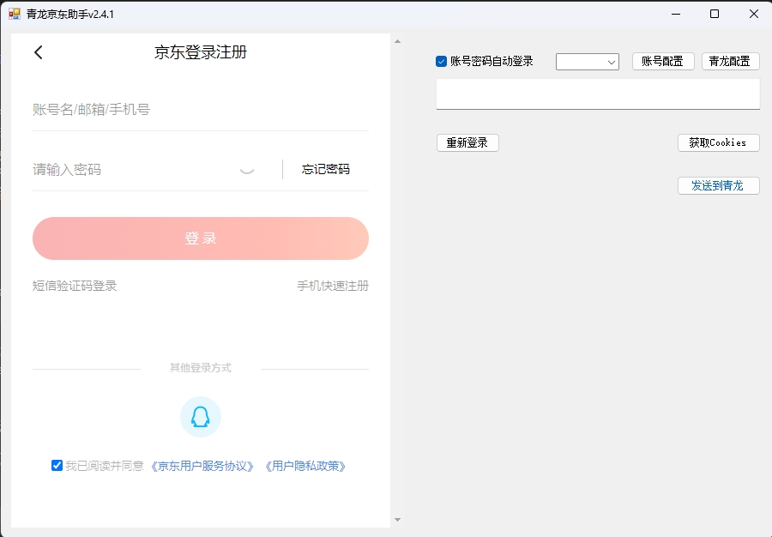Viewport: 772px width, 537px height.
Task: Click the 其他登录方式 label
Action: pyautogui.click(x=201, y=368)
